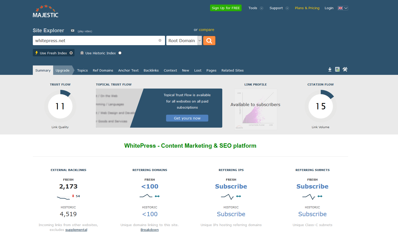398x238 pixels.
Task: Click the Link Profile chart thumbnail
Action: pyautogui.click(x=256, y=109)
